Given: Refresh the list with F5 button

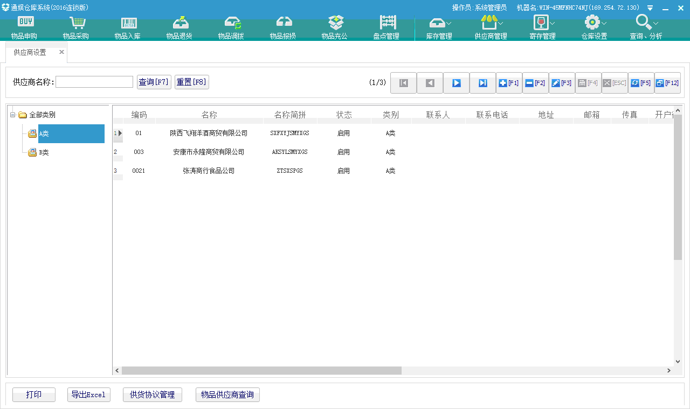Looking at the screenshot, I should click(x=641, y=83).
